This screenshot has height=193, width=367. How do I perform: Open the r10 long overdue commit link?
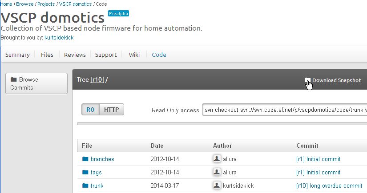coord(329,185)
